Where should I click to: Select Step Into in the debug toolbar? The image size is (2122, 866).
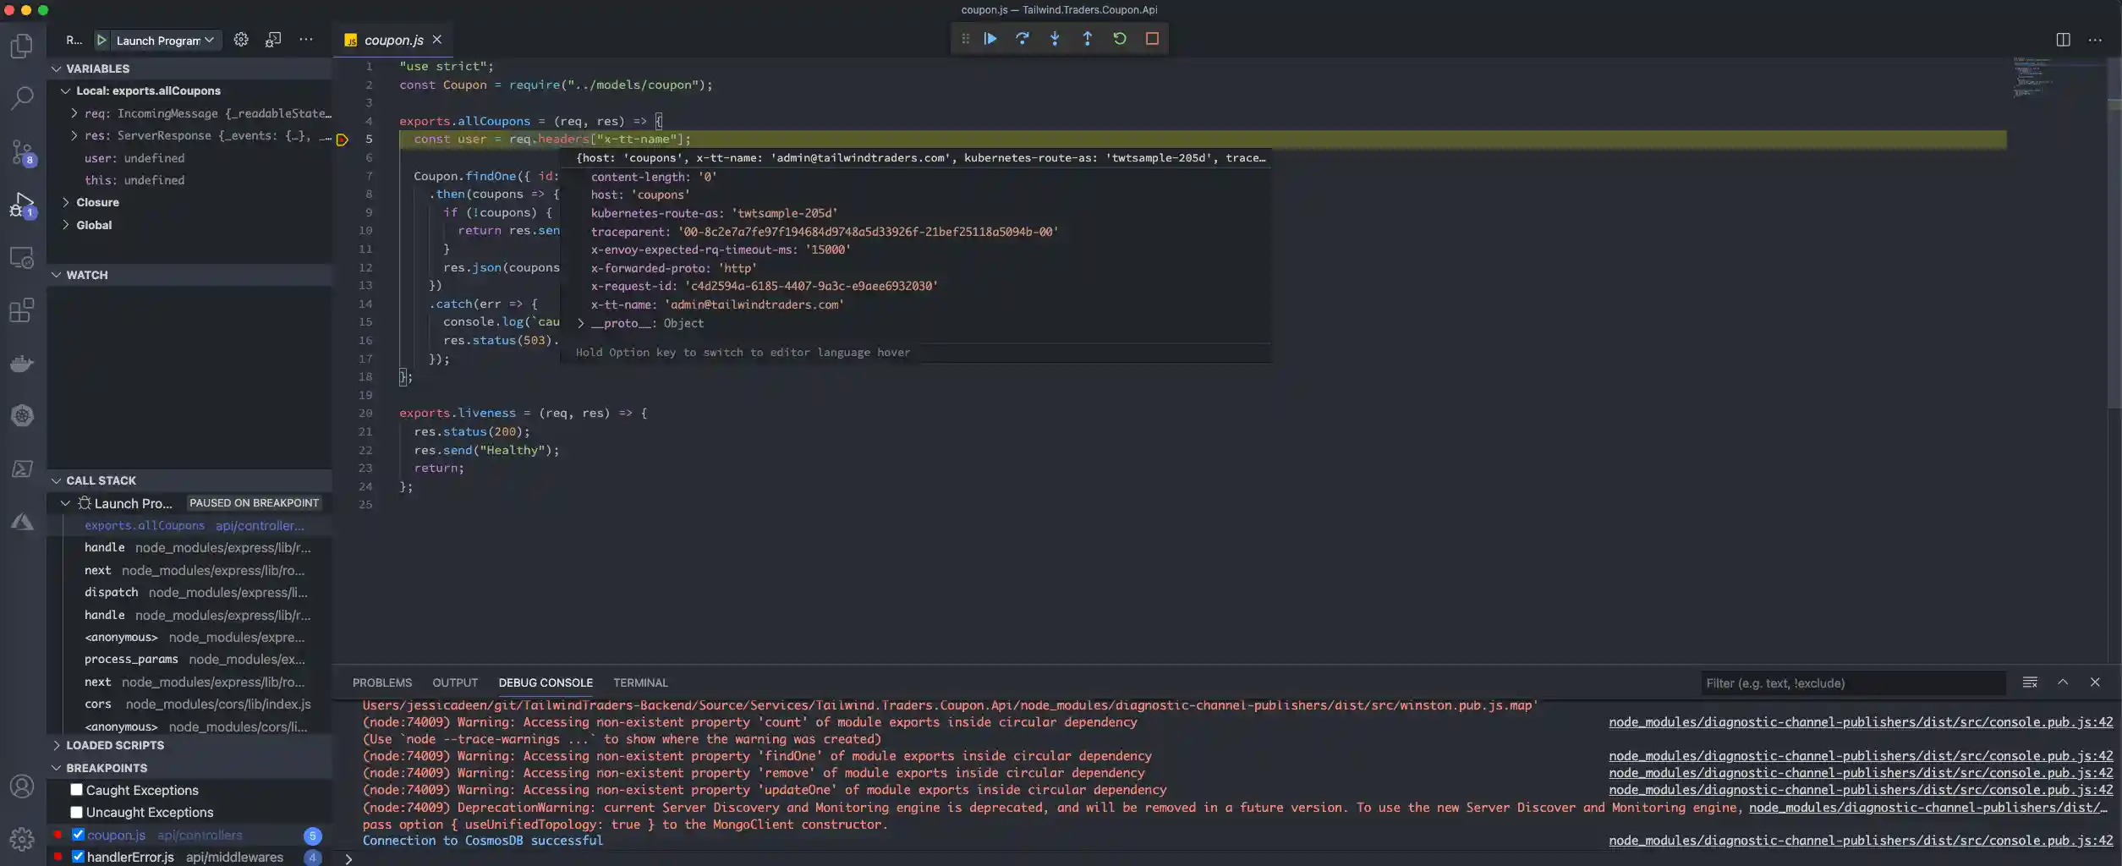click(1055, 38)
